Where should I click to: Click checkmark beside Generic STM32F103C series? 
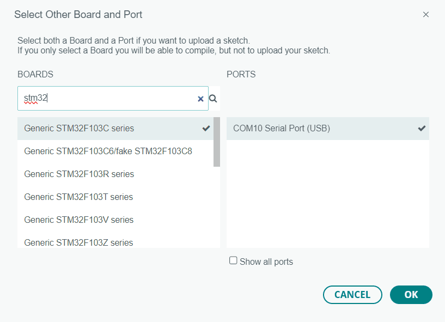[x=206, y=129]
